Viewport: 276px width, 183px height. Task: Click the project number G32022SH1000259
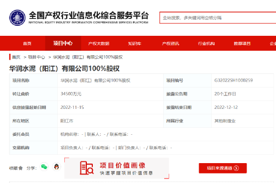coord(234,81)
